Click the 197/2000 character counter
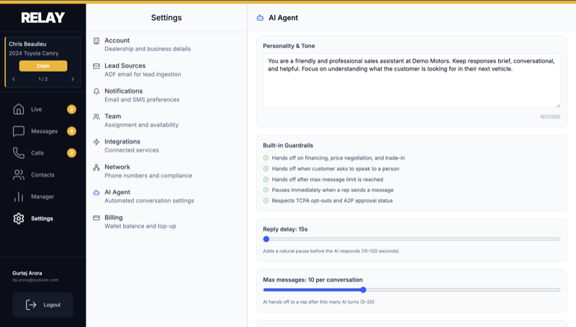 pos(550,117)
